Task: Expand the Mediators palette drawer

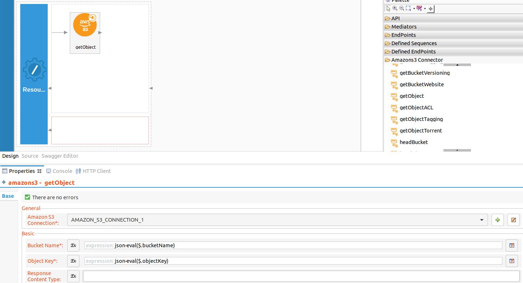Action: [453, 26]
